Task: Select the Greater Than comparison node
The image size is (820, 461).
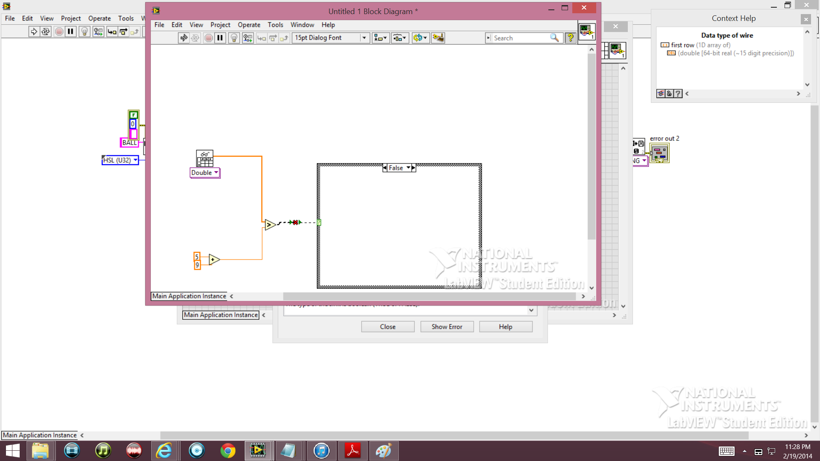Action: click(x=269, y=225)
